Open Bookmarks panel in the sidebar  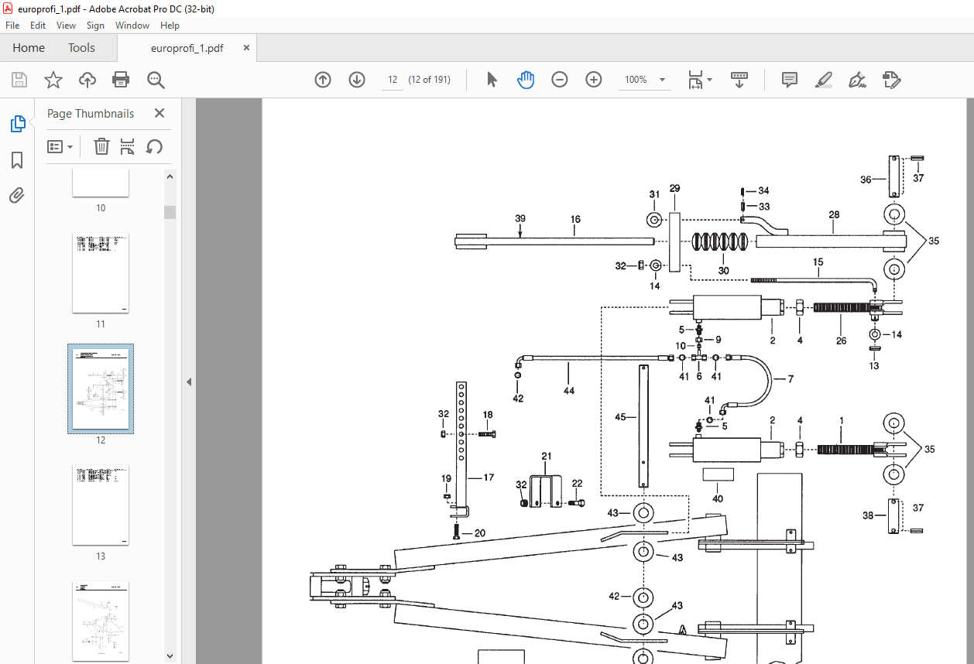[17, 160]
